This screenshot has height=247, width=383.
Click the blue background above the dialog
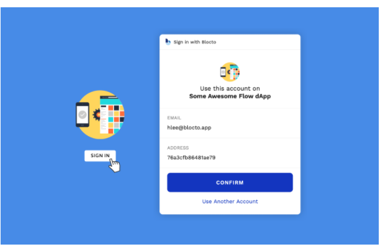coord(230,21)
